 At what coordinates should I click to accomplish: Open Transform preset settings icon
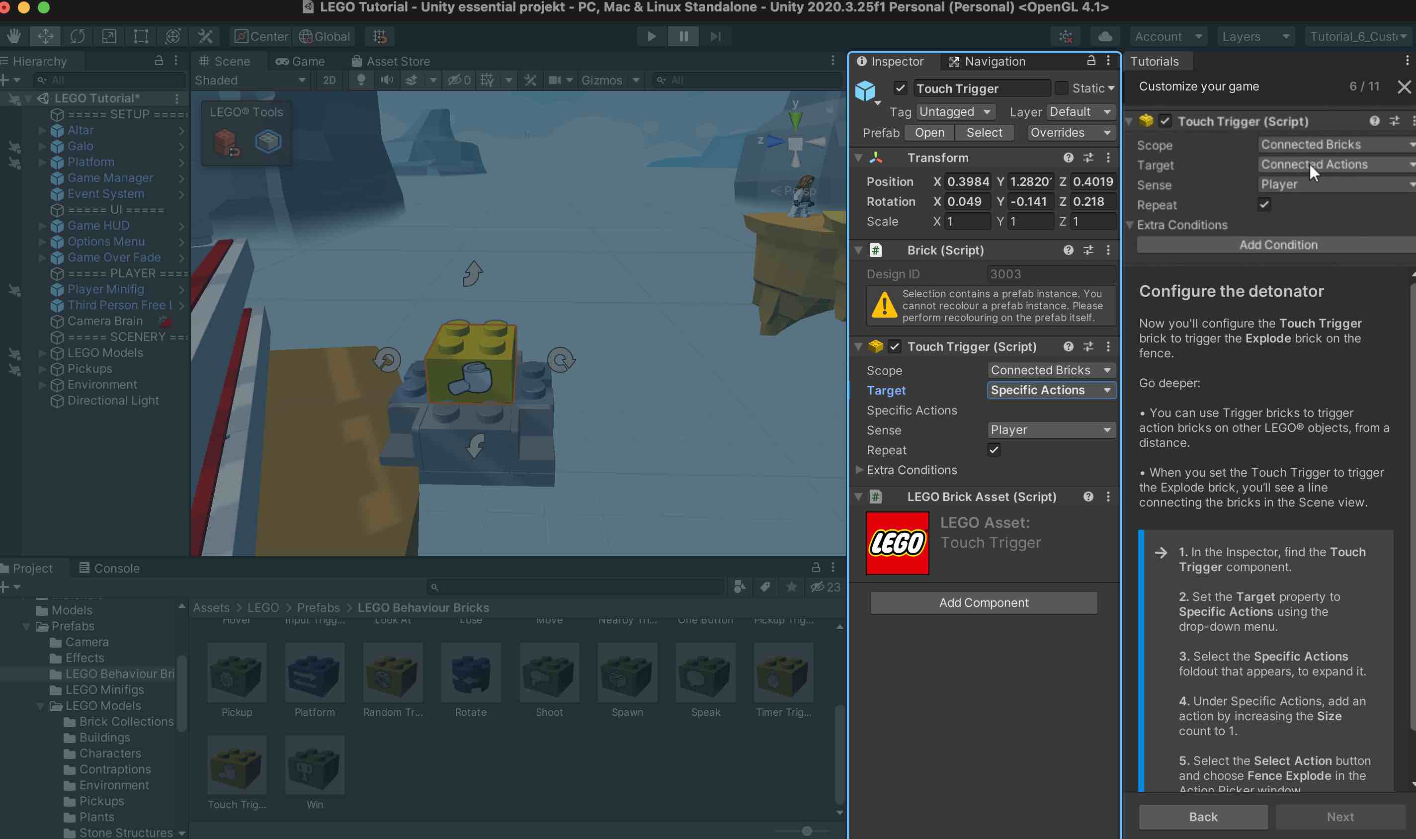point(1088,158)
